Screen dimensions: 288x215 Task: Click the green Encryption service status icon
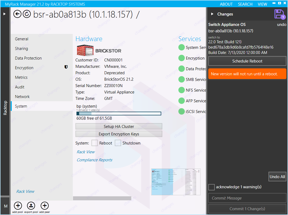click(x=182, y=58)
